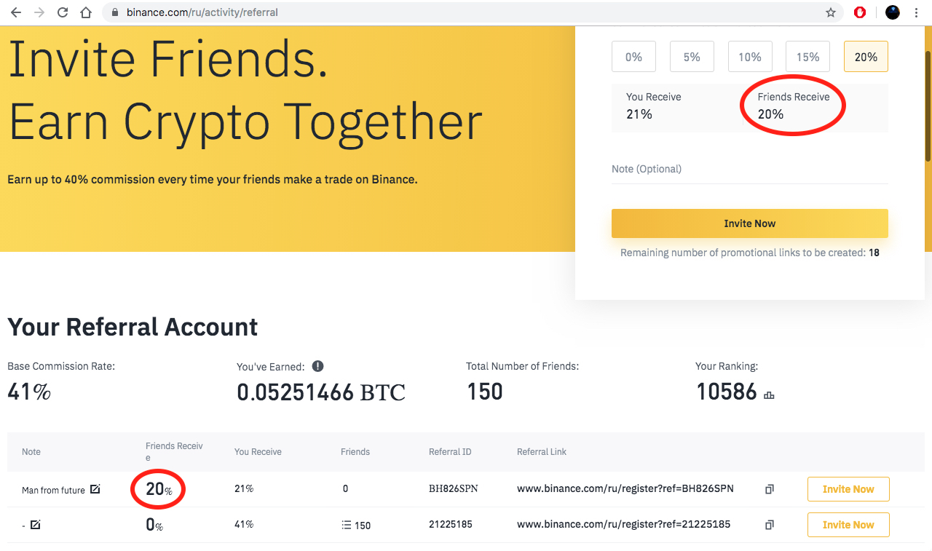This screenshot has height=551, width=932.
Task: Reload the page with the refresh icon
Action: [x=63, y=12]
